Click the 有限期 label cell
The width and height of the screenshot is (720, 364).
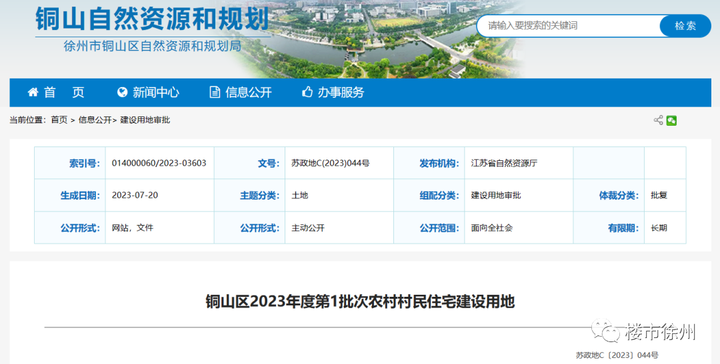[x=609, y=228]
